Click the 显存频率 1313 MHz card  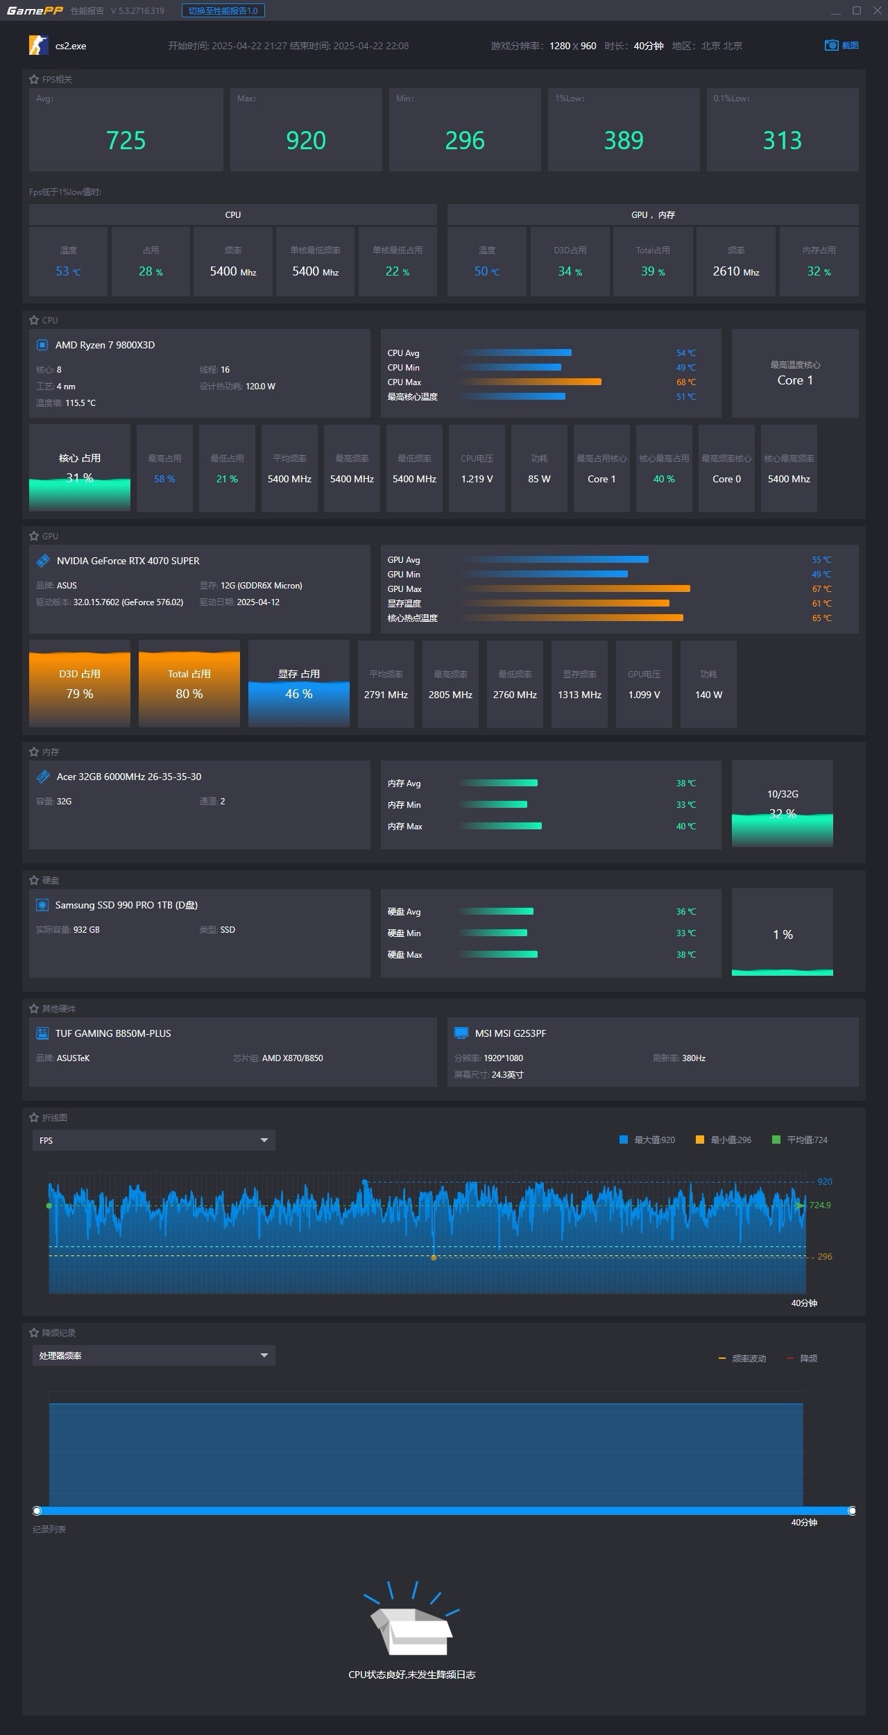coord(579,684)
